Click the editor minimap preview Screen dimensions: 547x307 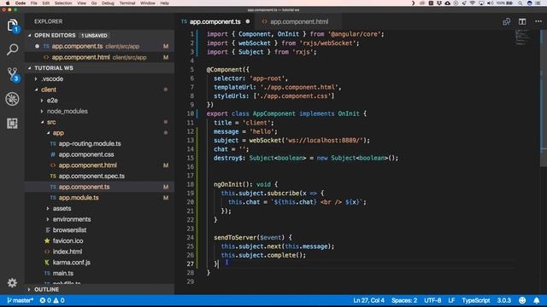click(522, 38)
